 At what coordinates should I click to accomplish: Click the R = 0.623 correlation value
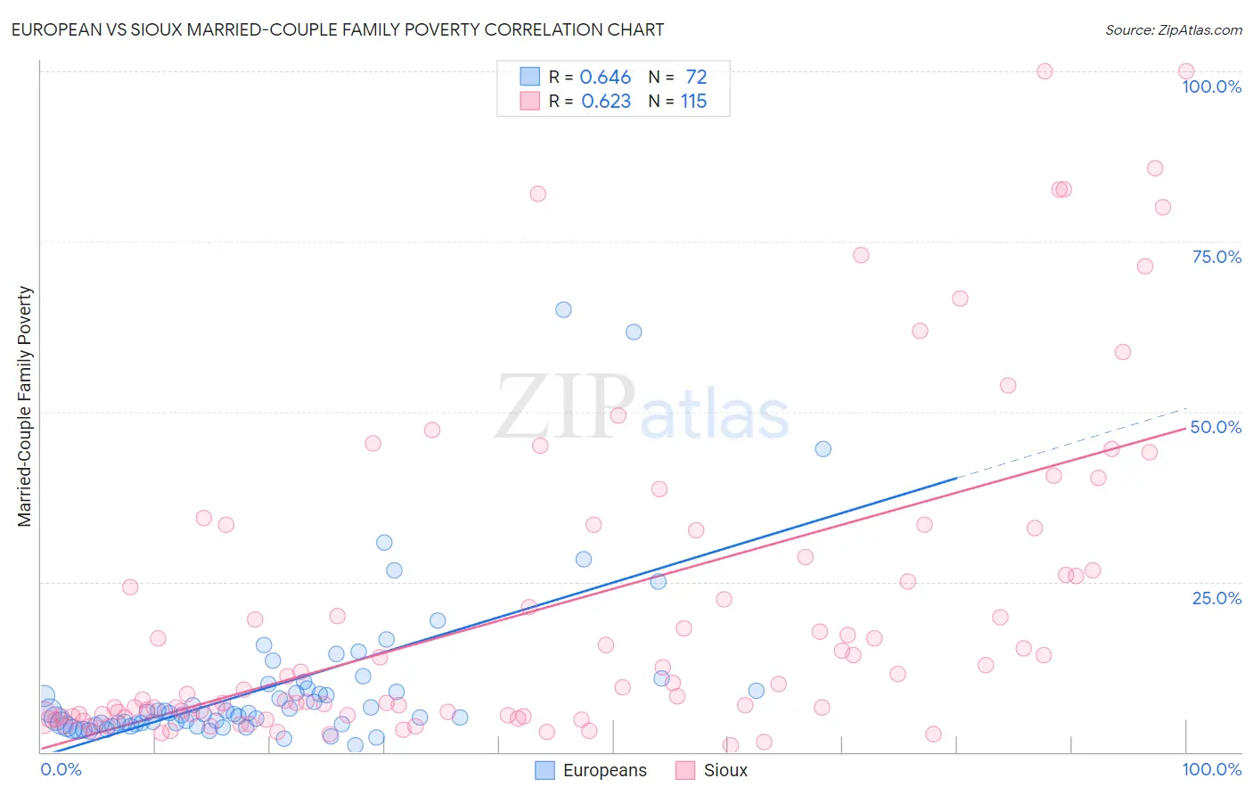pos(590,101)
